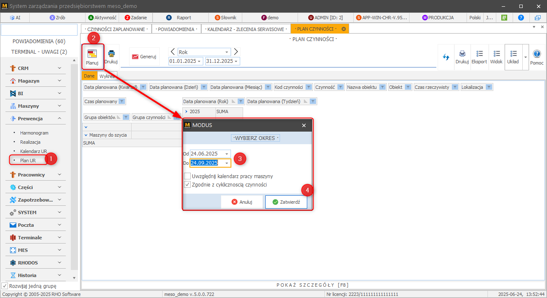Screen dimensions: 547x298
Task: Expand the Historia sidebar group
Action: click(36, 275)
